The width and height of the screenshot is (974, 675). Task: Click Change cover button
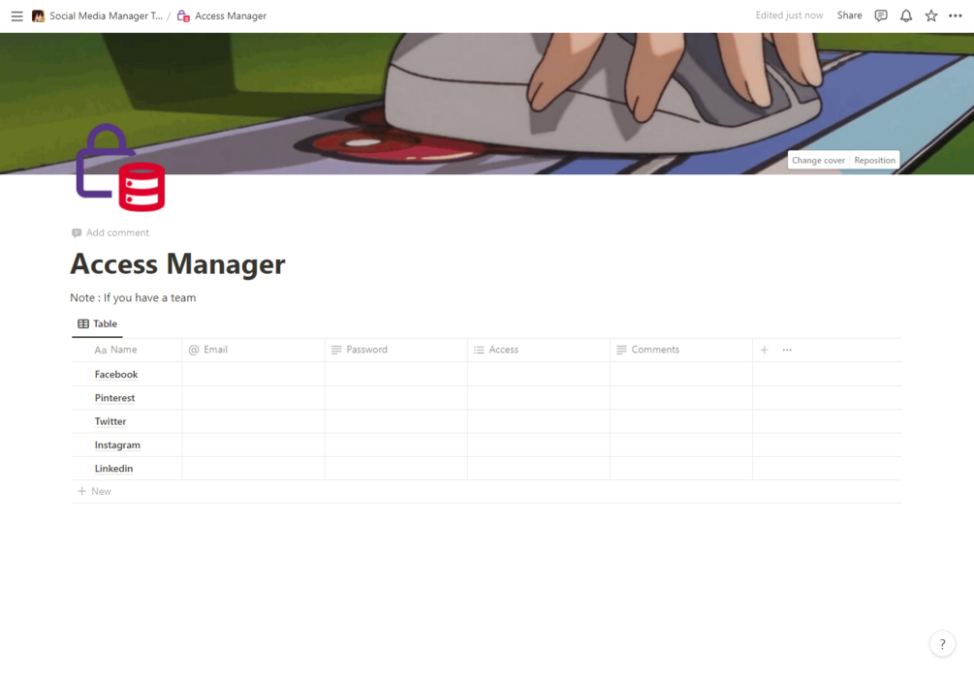pyautogui.click(x=818, y=160)
